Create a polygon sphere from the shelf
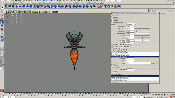 click(6, 6)
